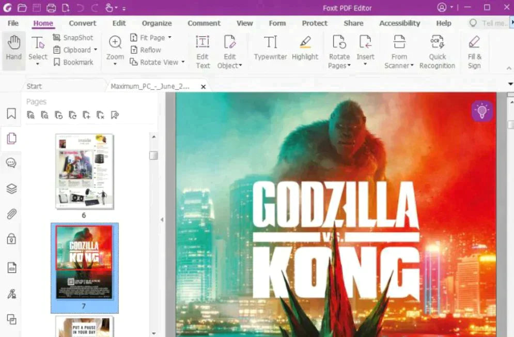Image resolution: width=514 pixels, height=337 pixels.
Task: Redo the last undone action
Action: point(95,8)
